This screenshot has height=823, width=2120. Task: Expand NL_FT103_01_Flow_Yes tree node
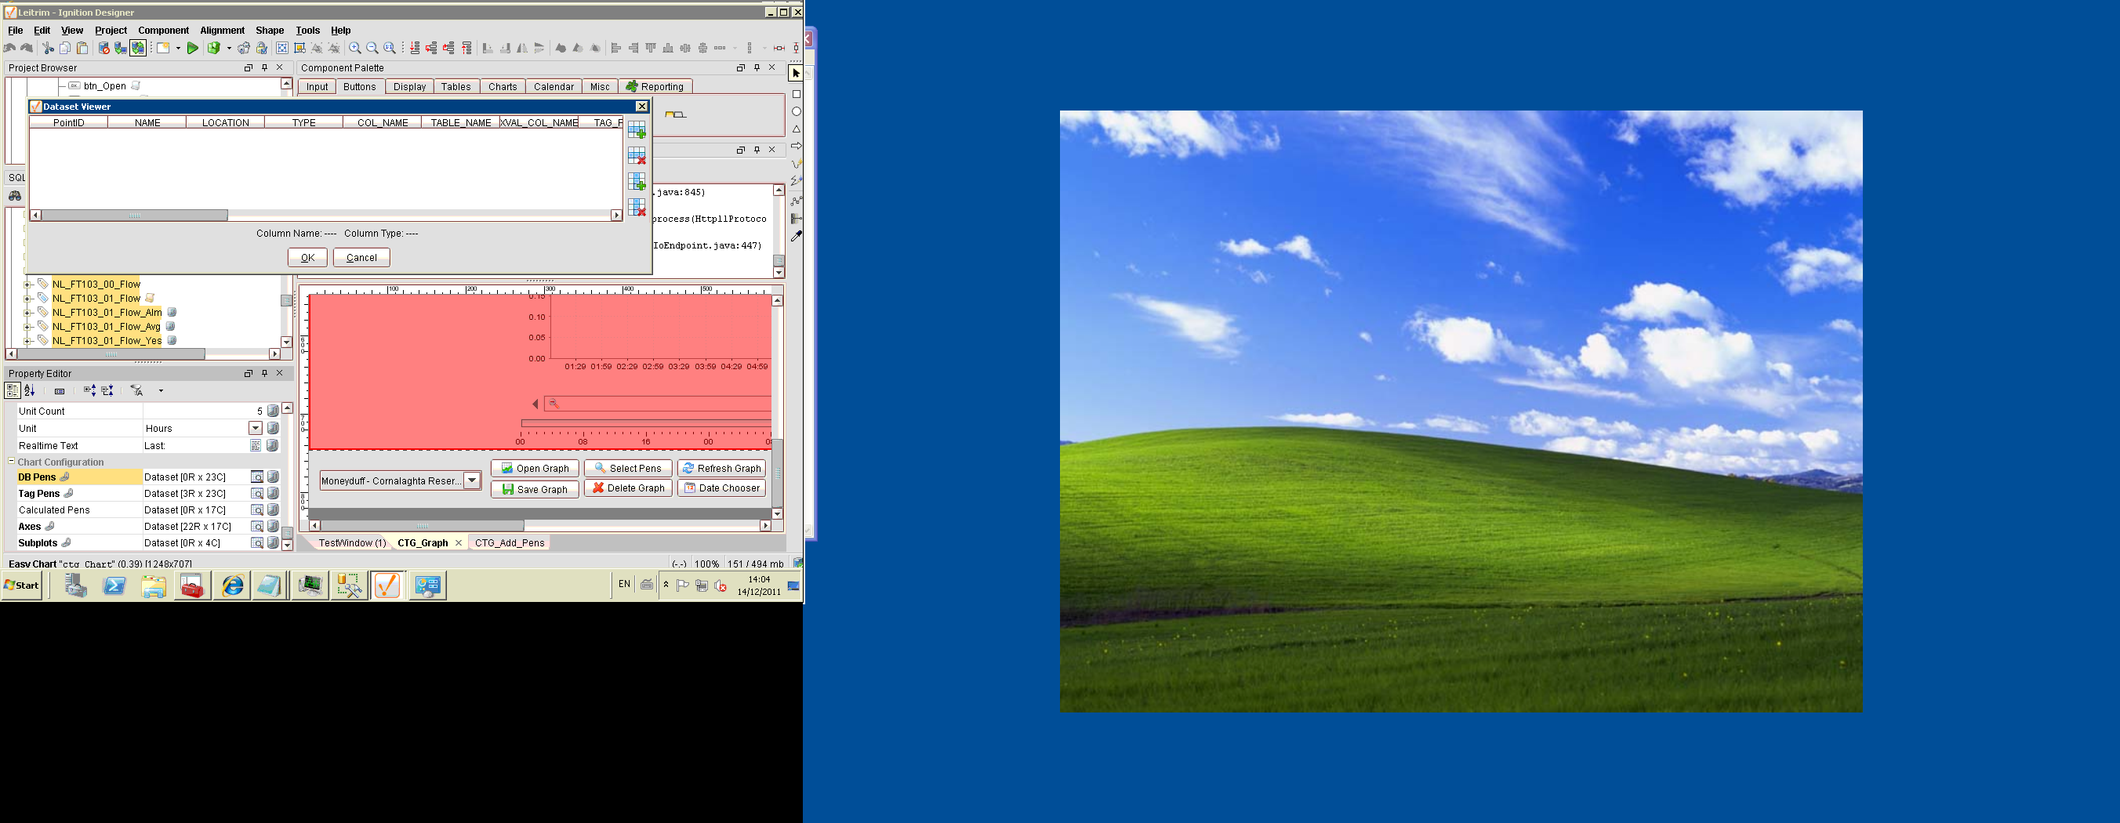(27, 341)
